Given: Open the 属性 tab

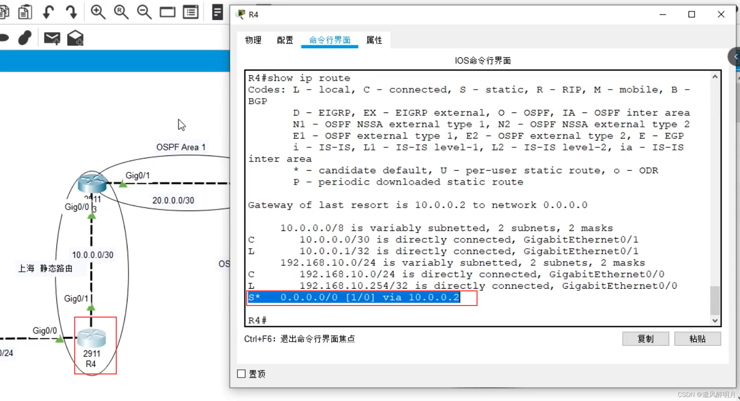Looking at the screenshot, I should click(x=374, y=40).
